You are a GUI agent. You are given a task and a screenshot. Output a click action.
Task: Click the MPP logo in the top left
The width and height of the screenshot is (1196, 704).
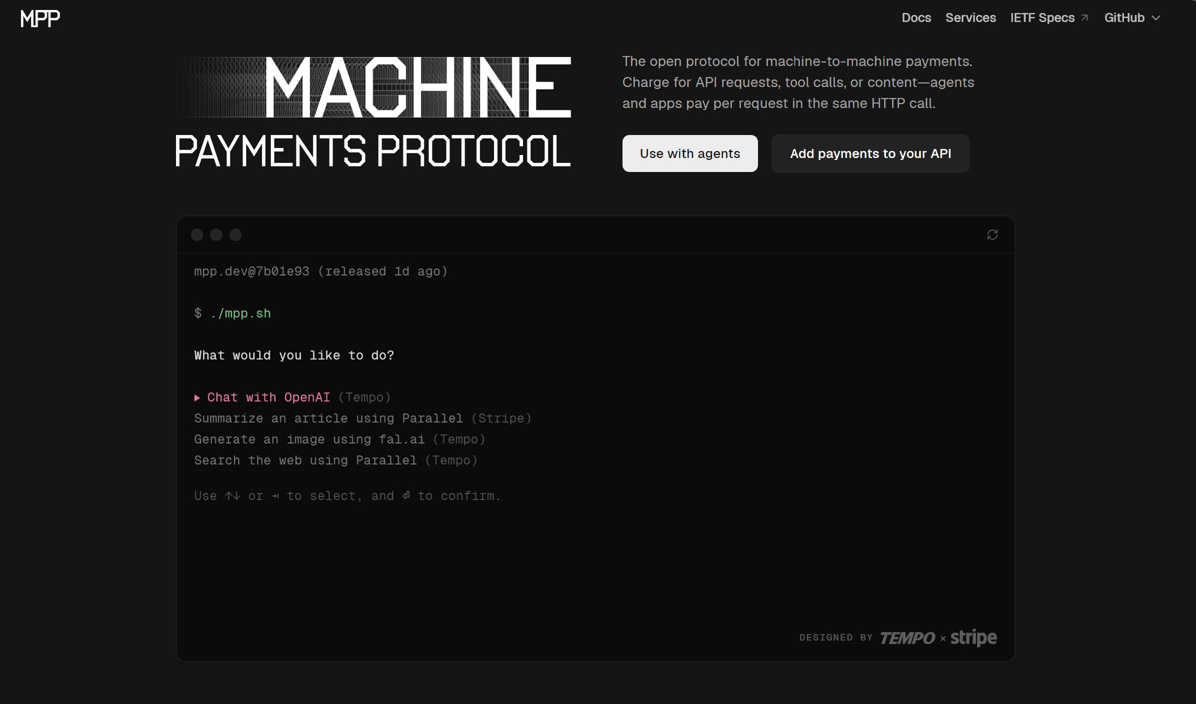[x=40, y=18]
